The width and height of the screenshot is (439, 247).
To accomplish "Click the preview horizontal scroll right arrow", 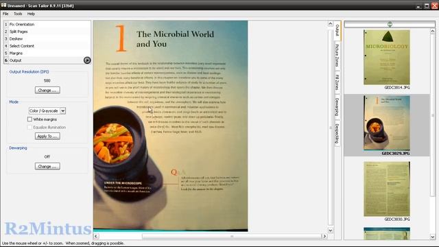I will tap(324, 236).
